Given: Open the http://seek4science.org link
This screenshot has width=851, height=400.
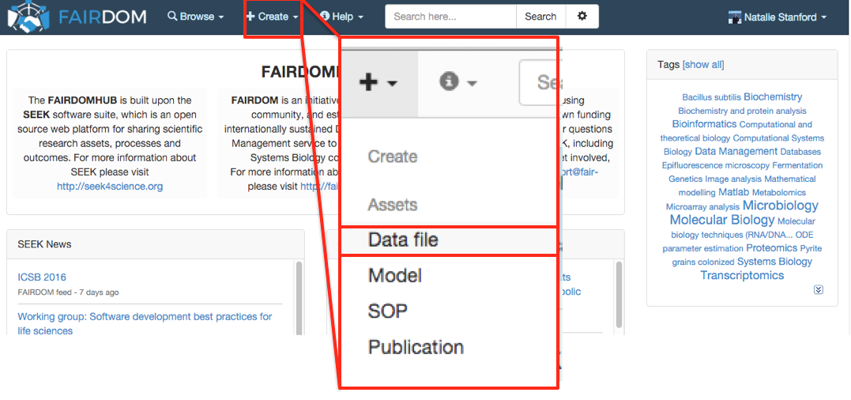Looking at the screenshot, I should (x=110, y=186).
